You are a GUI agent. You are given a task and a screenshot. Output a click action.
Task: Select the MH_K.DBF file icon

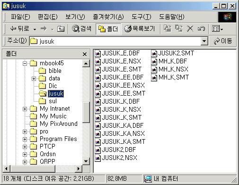coord(154,62)
